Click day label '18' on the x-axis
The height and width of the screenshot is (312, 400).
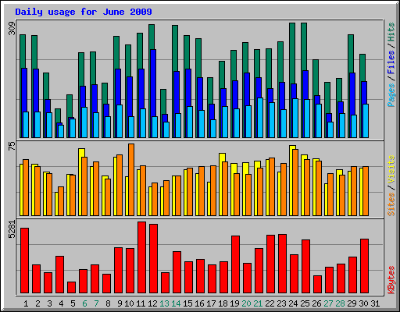pyautogui.click(x=223, y=303)
